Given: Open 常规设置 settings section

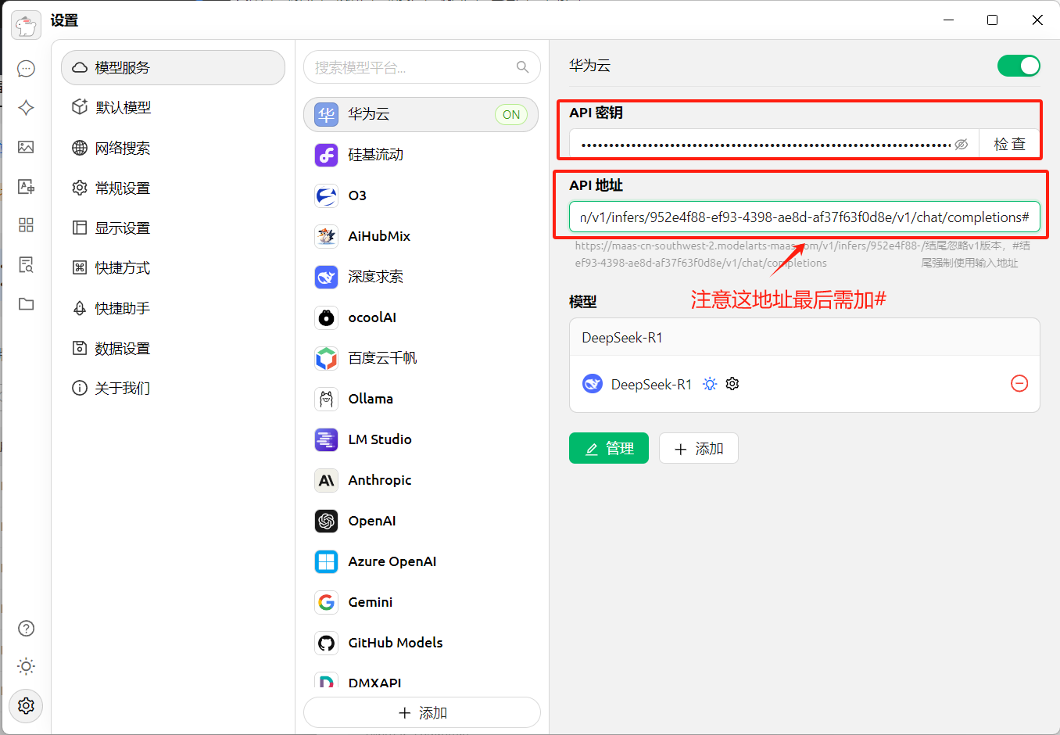Looking at the screenshot, I should tap(173, 188).
